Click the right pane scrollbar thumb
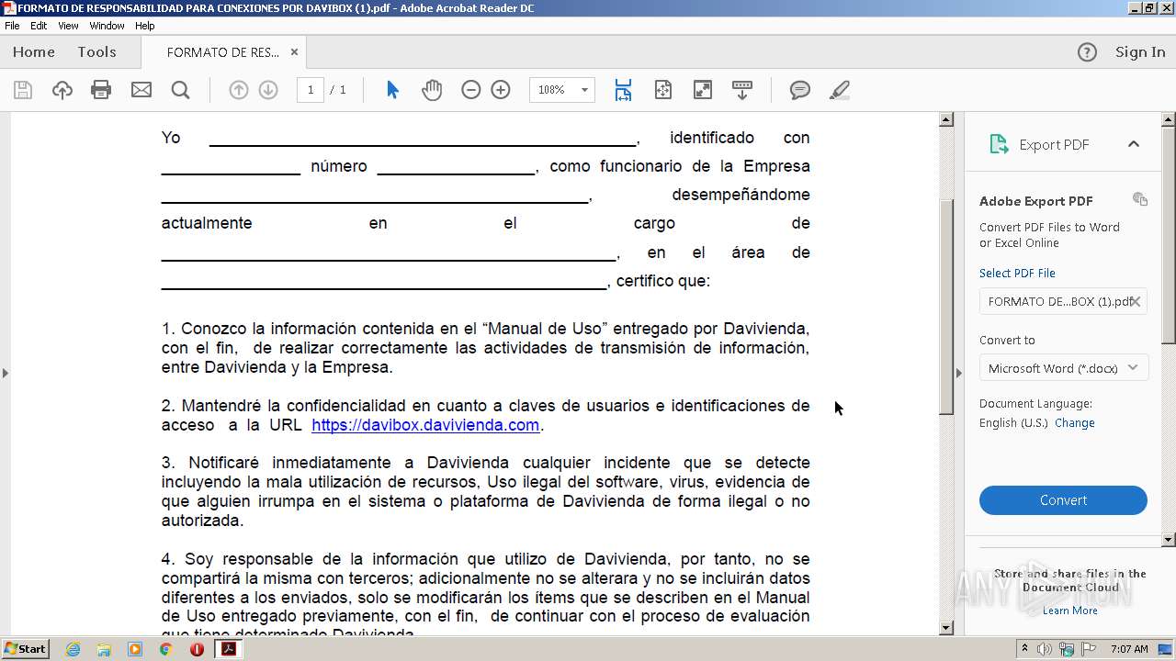1176x661 pixels. pos(1169,237)
